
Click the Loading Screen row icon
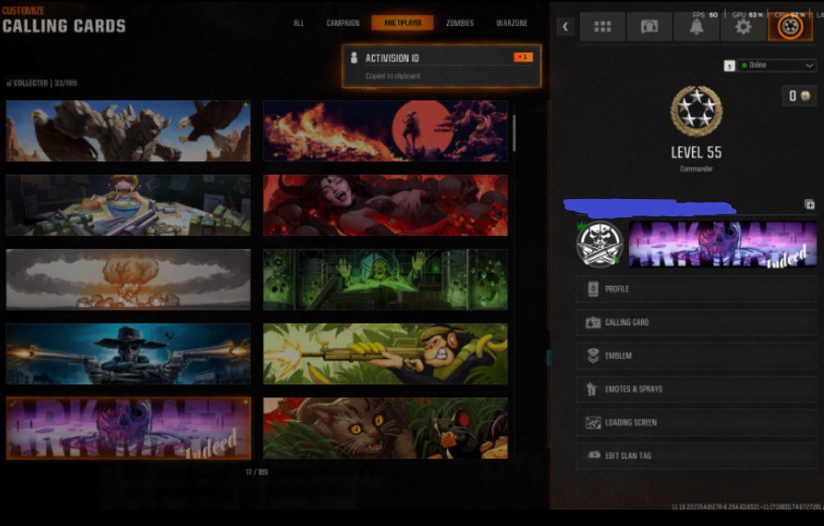pos(593,423)
